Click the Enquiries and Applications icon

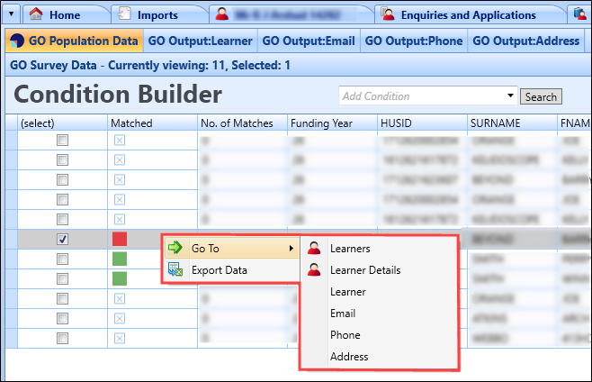pyautogui.click(x=388, y=14)
